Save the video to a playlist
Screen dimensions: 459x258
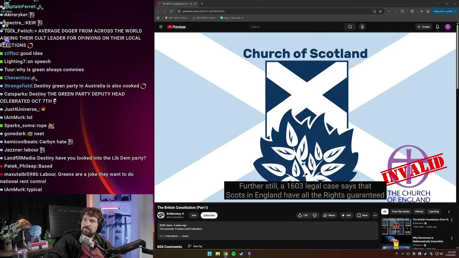pyautogui.click(x=362, y=215)
